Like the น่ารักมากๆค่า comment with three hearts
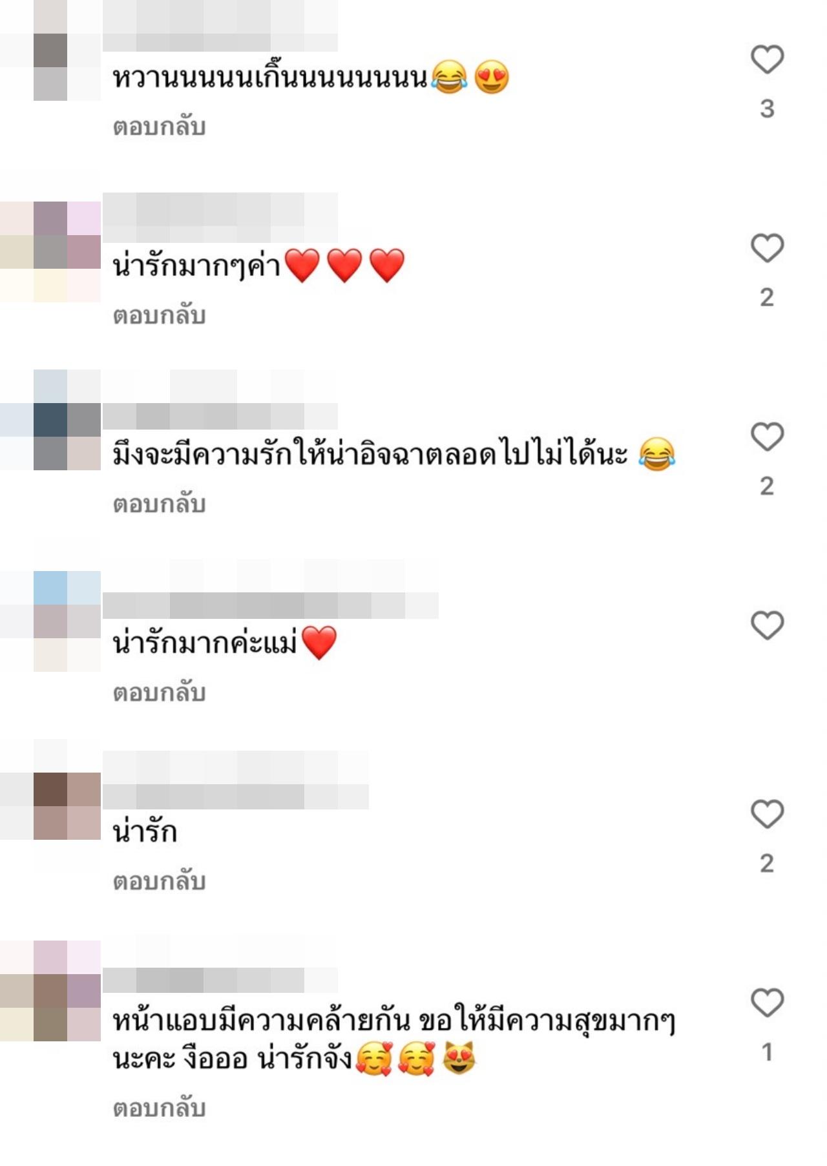The height and width of the screenshot is (1166, 827). tap(767, 248)
